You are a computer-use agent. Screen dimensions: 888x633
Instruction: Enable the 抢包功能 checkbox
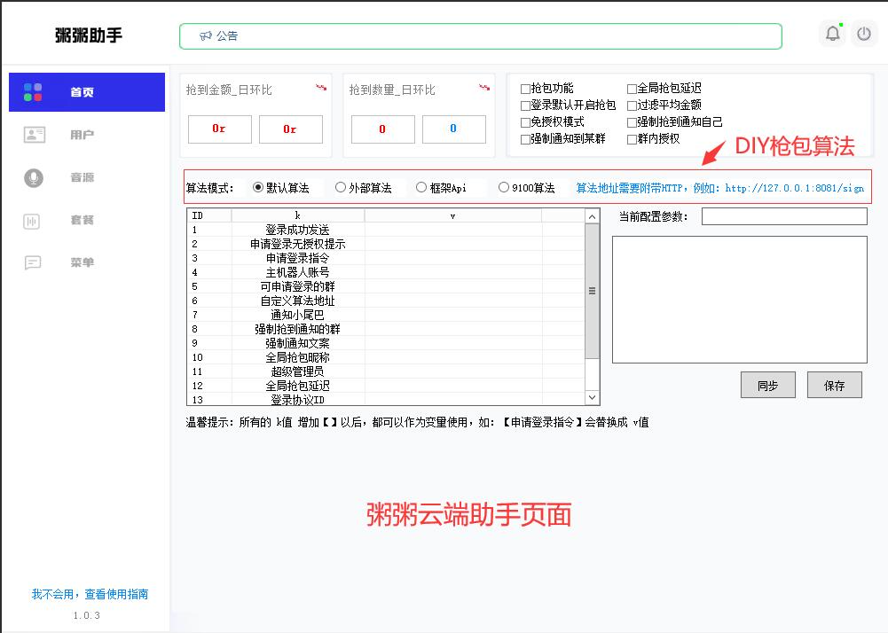pos(525,89)
